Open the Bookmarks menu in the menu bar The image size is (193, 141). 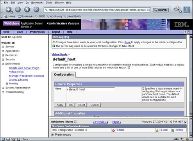pyautogui.click(x=38, y=3)
